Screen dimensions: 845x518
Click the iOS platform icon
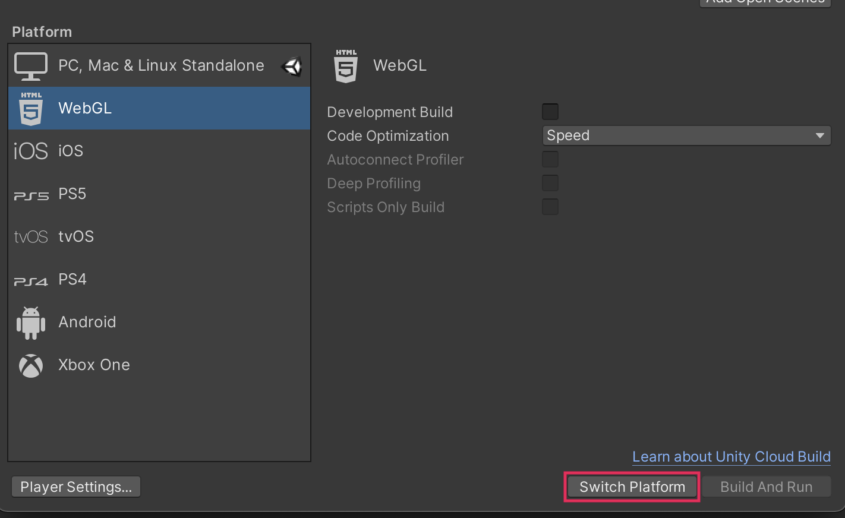[31, 151]
